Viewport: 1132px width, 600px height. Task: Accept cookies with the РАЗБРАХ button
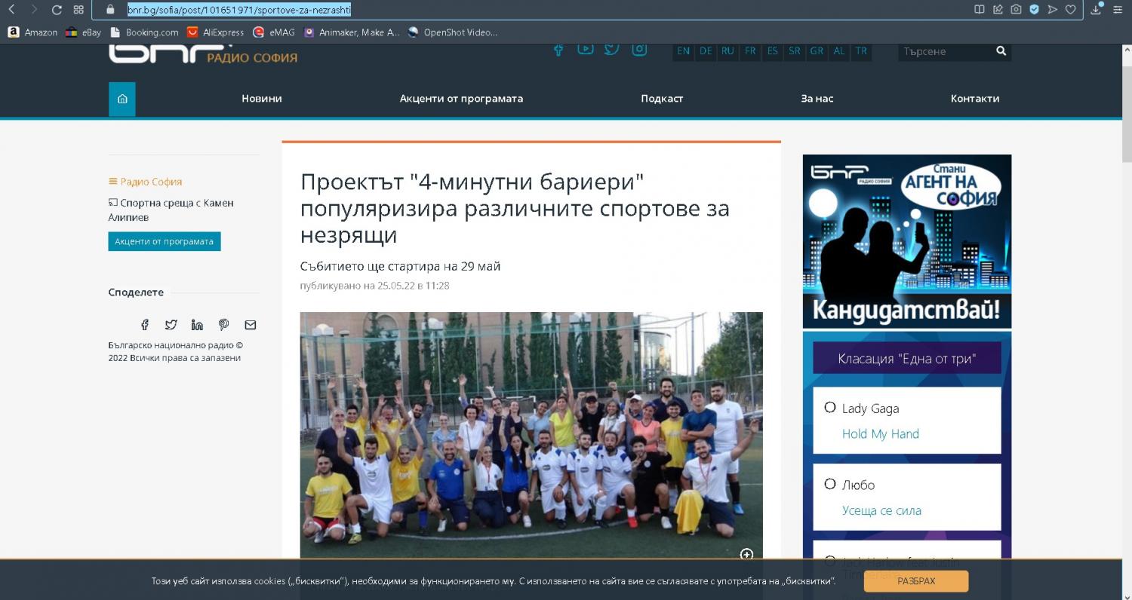[916, 581]
